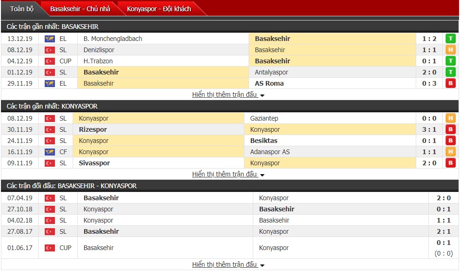Click the Turkey flag on 24.11.19 Besiktas row

pos(49,141)
